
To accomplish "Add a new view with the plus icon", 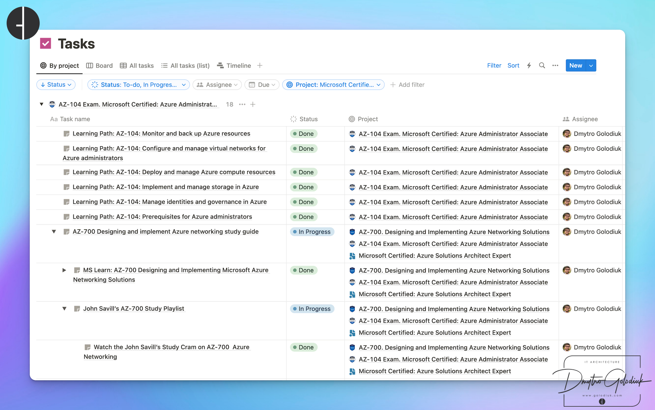I will point(260,65).
